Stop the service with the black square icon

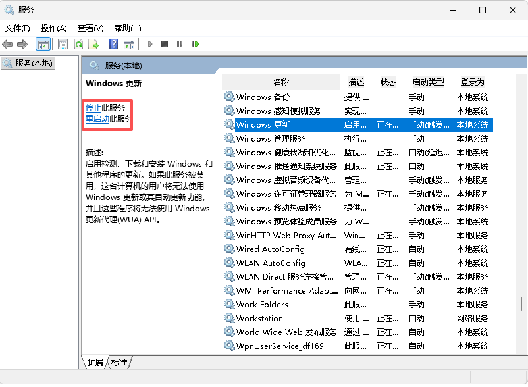(x=165, y=43)
